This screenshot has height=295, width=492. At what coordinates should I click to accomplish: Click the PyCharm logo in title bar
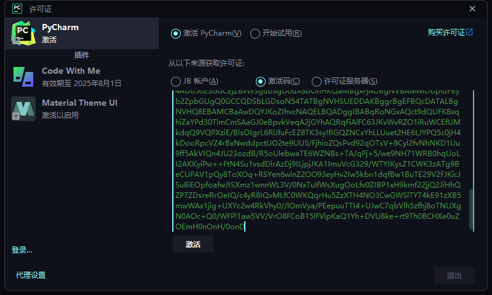(x=17, y=9)
